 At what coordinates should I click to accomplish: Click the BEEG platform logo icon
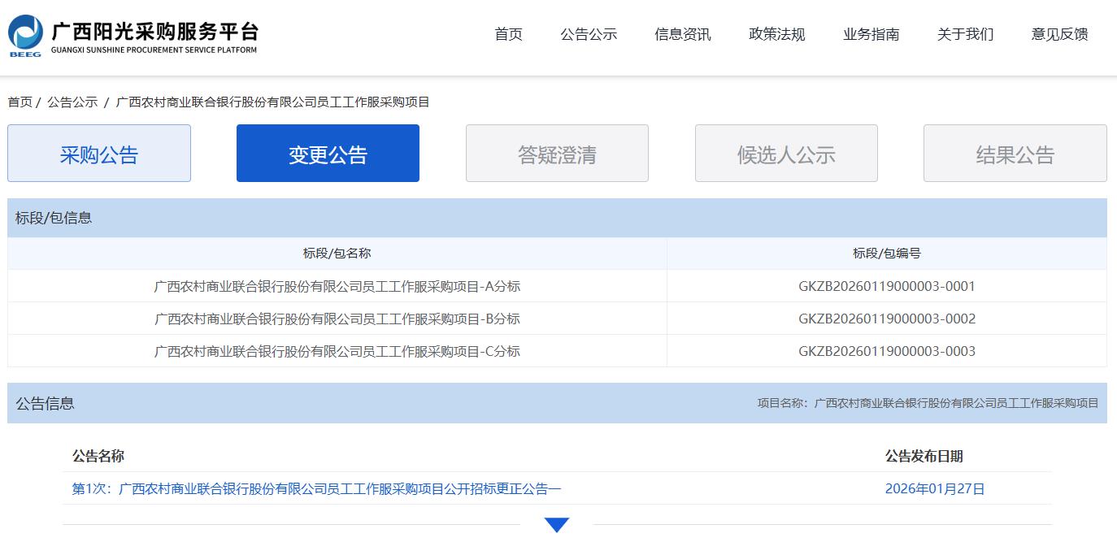[25, 36]
